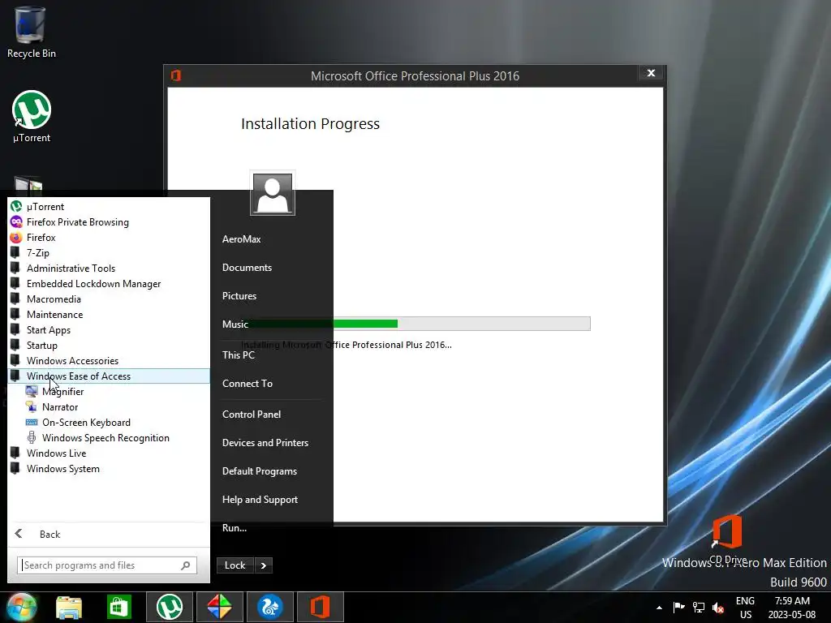
Task: Open Music from the Start menu
Action: pyautogui.click(x=271, y=324)
